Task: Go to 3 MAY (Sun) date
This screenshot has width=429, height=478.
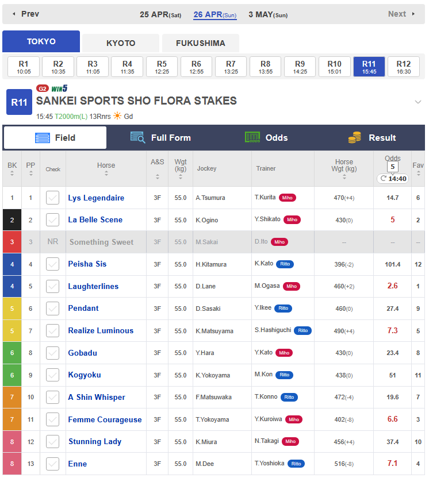Action: coord(268,14)
